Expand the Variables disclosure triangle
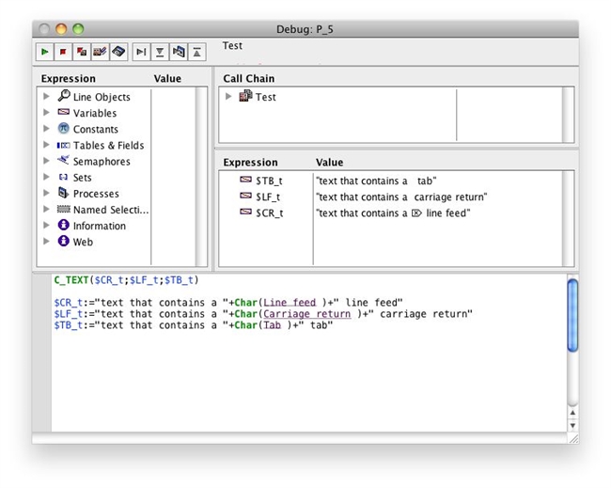This screenshot has height=488, width=611. (x=45, y=113)
